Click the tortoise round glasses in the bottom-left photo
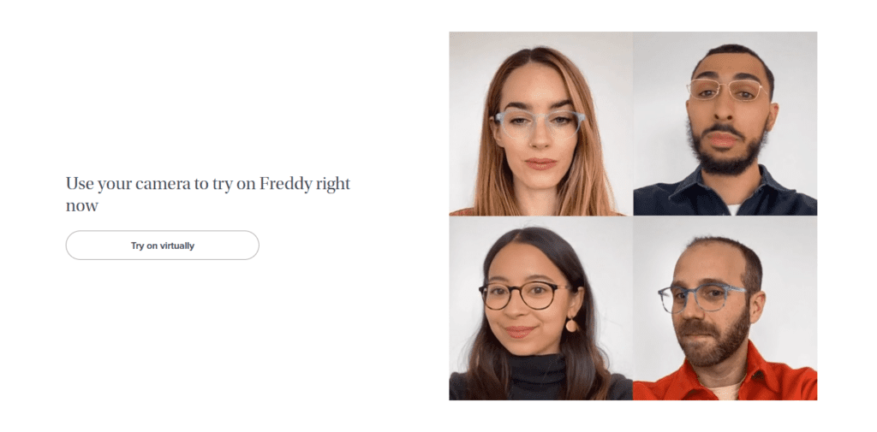 (525, 295)
